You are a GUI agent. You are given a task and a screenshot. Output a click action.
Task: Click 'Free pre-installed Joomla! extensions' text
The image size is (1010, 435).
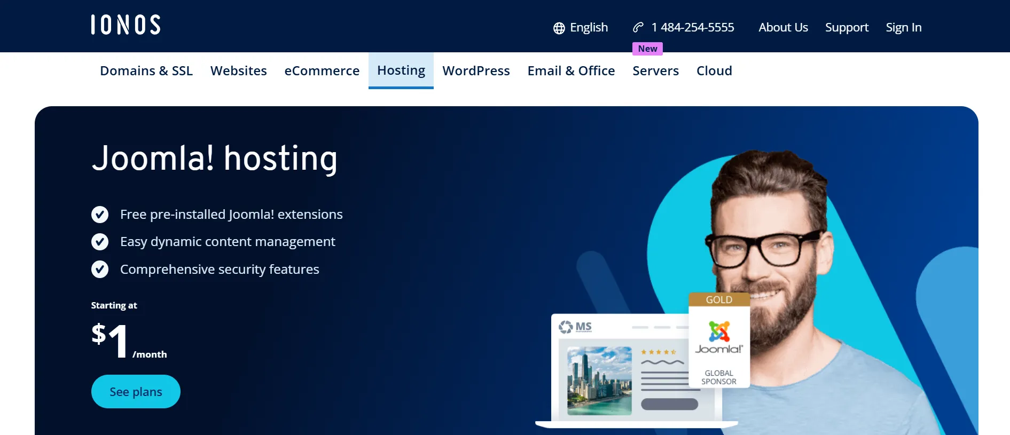231,215
